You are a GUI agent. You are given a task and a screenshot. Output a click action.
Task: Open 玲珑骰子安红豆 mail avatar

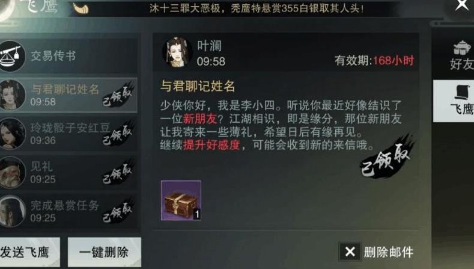pos(11,134)
